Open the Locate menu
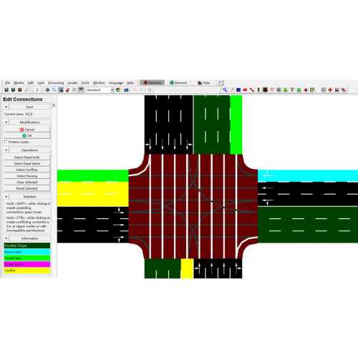358x358 pixels. coord(72,83)
